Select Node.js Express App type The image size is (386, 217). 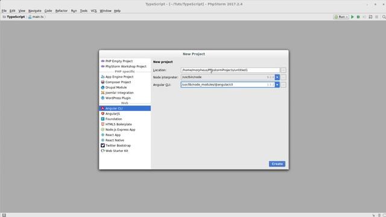(125, 130)
